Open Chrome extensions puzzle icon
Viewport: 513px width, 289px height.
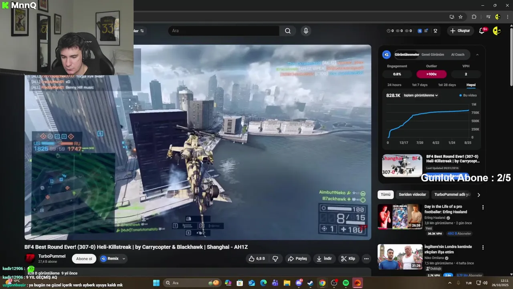click(474, 17)
